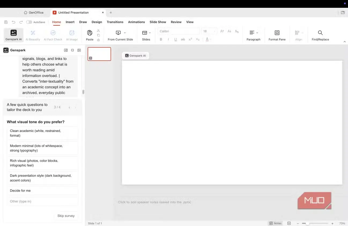Screen dimensions: 348x226
Task: Click the Save icon
Action: coord(6,22)
